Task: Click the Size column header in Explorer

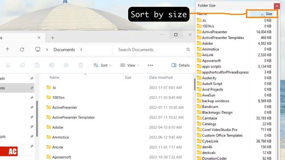Action: (128, 77)
